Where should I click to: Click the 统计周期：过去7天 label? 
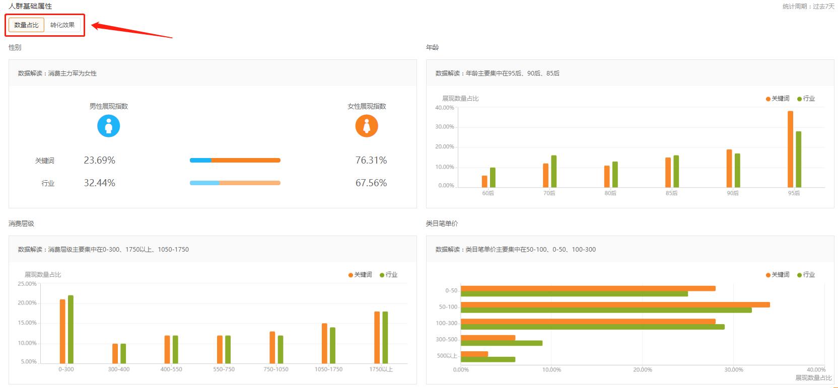tap(808, 7)
